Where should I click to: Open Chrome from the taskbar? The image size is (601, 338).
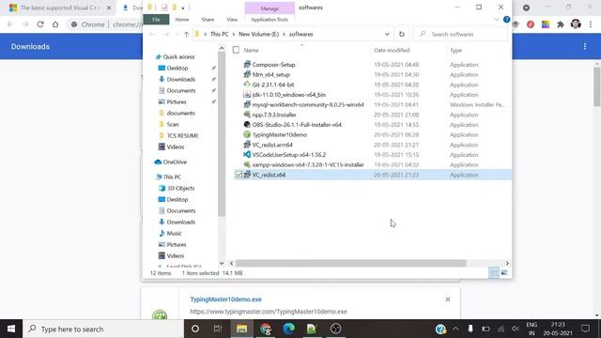pos(265,329)
